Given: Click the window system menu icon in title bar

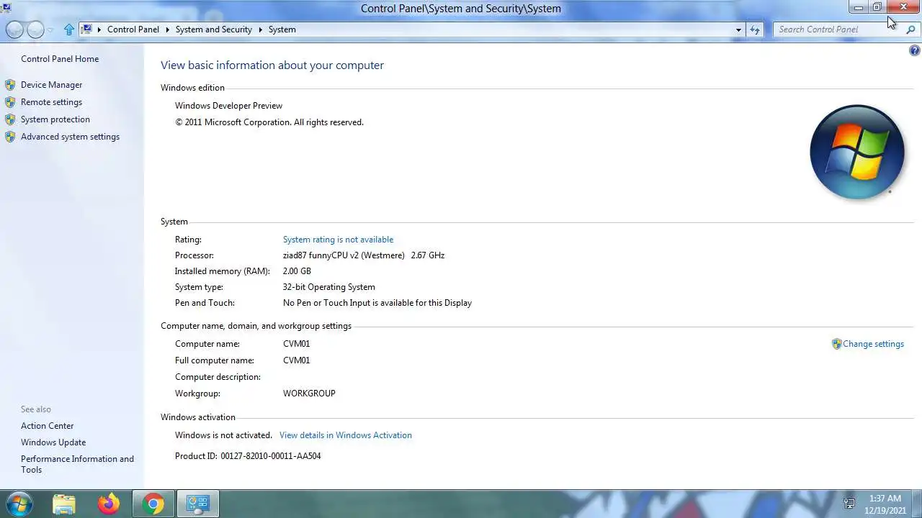Looking at the screenshot, I should [x=6, y=8].
